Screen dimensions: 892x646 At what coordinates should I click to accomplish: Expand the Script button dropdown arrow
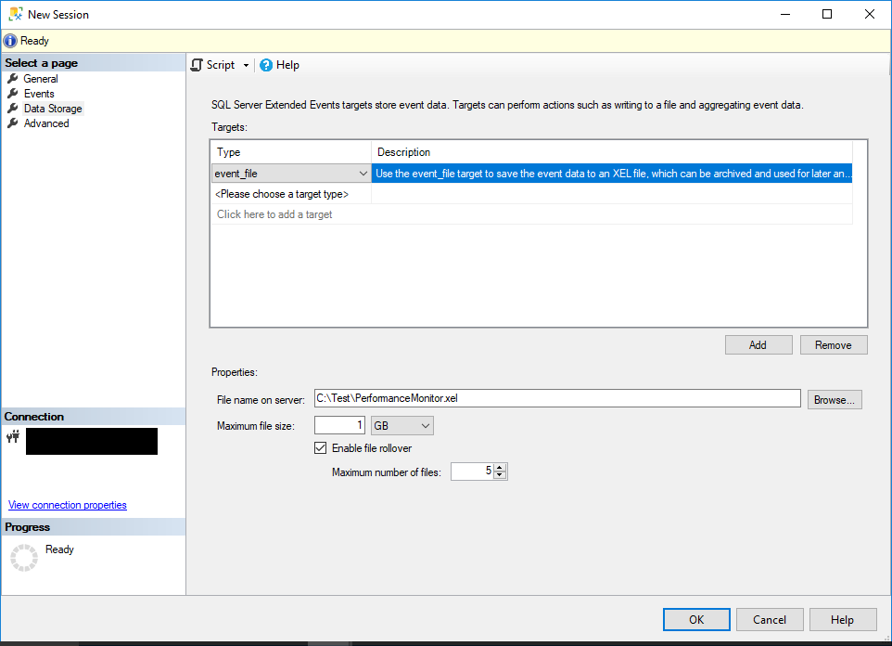point(248,65)
